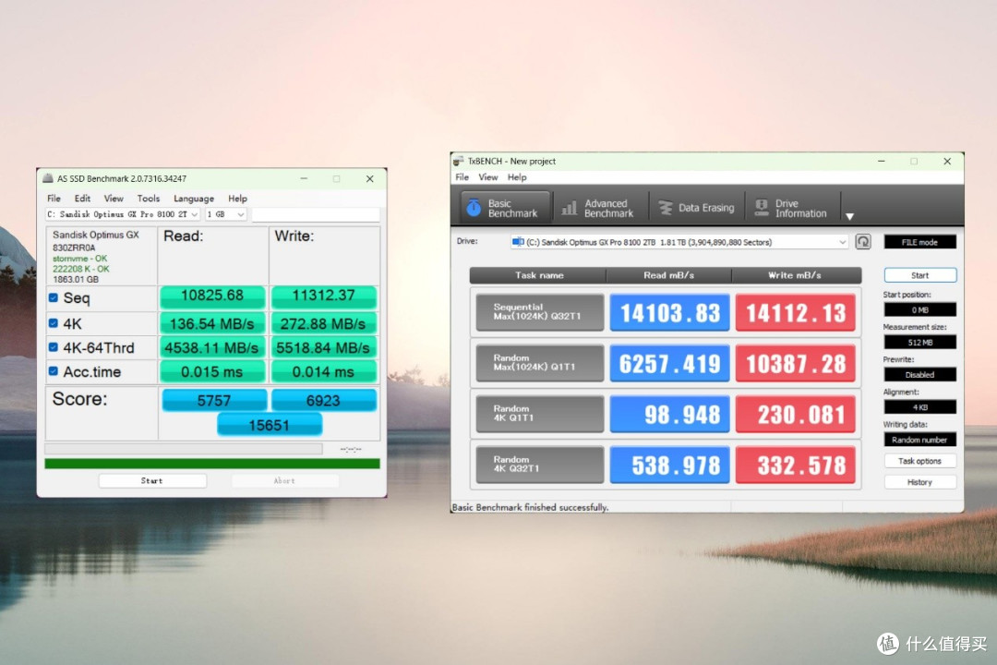The image size is (997, 665).
Task: Click the Basic Benchmark stopwatch icon
Action: [x=474, y=208]
